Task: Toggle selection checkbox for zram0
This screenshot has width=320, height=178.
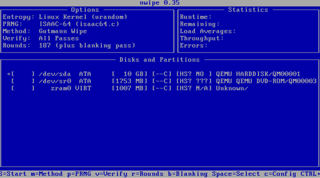Action: point(23,88)
